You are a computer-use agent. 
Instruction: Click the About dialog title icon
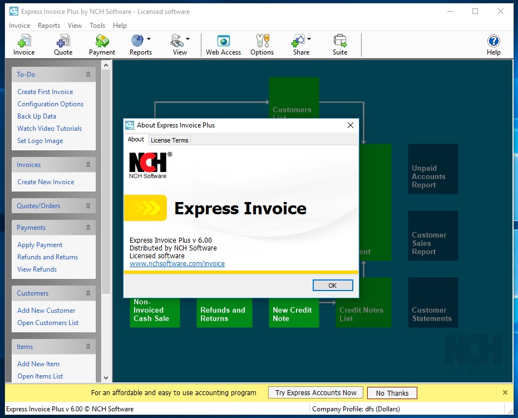(130, 125)
